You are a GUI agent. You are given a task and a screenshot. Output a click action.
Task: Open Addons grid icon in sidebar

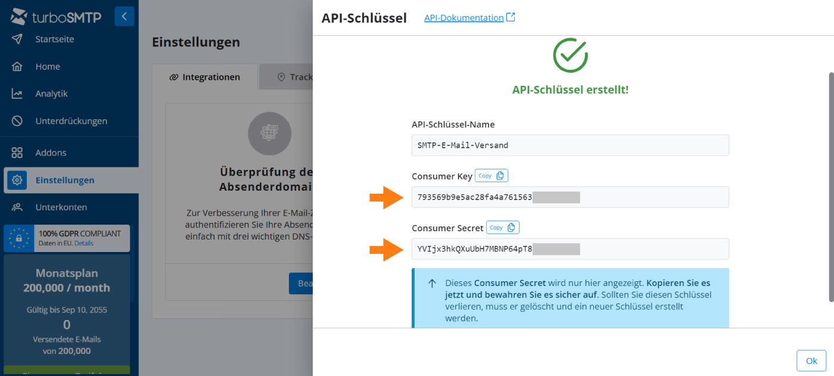click(17, 153)
